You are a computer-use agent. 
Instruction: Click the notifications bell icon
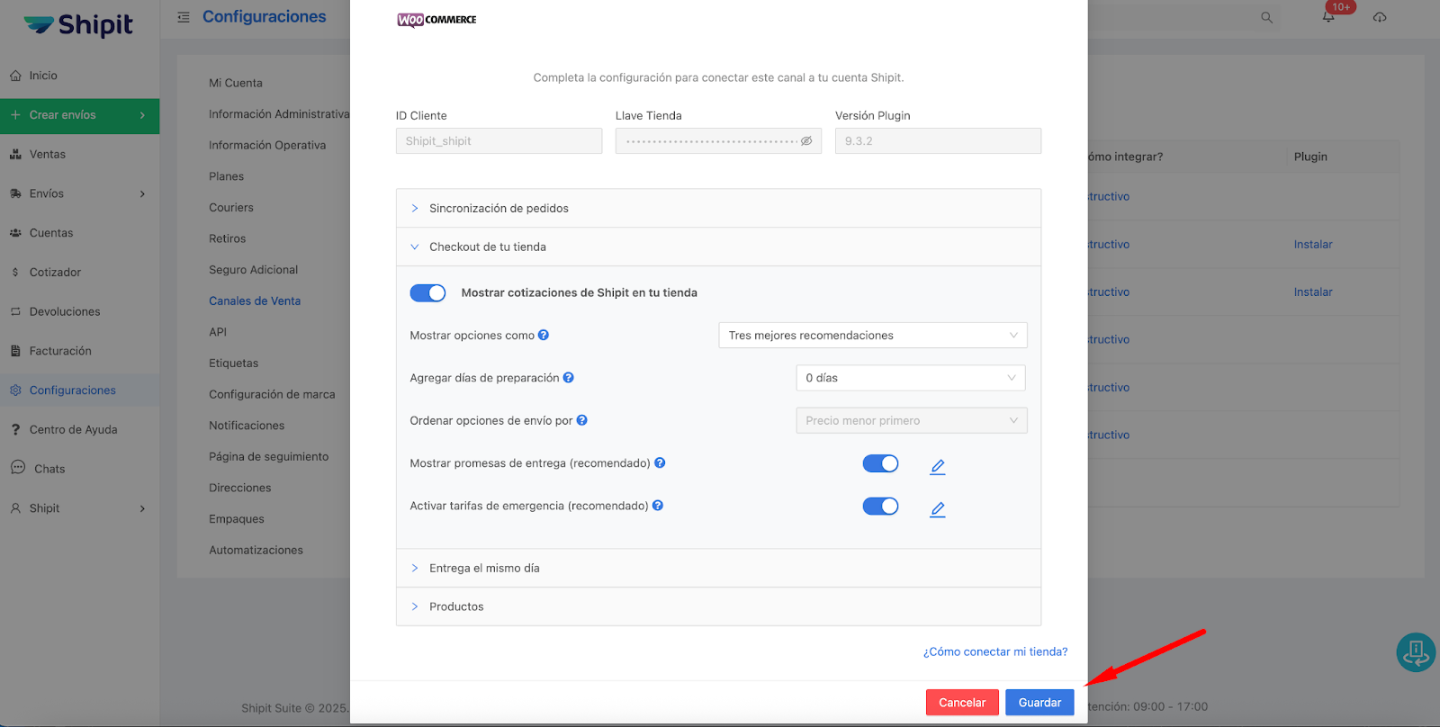pos(1328,17)
